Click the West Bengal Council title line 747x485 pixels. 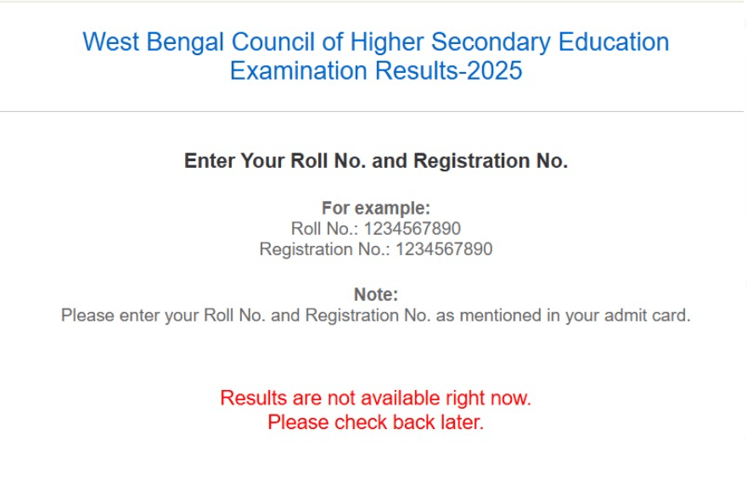point(375,42)
